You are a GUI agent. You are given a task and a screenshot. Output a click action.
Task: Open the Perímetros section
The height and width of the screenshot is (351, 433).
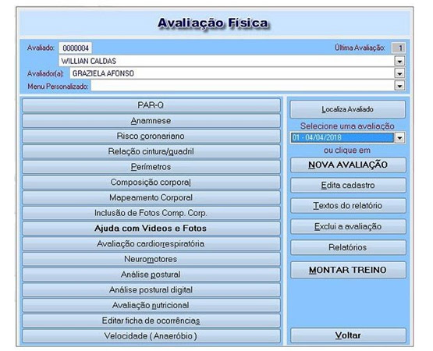tap(151, 167)
